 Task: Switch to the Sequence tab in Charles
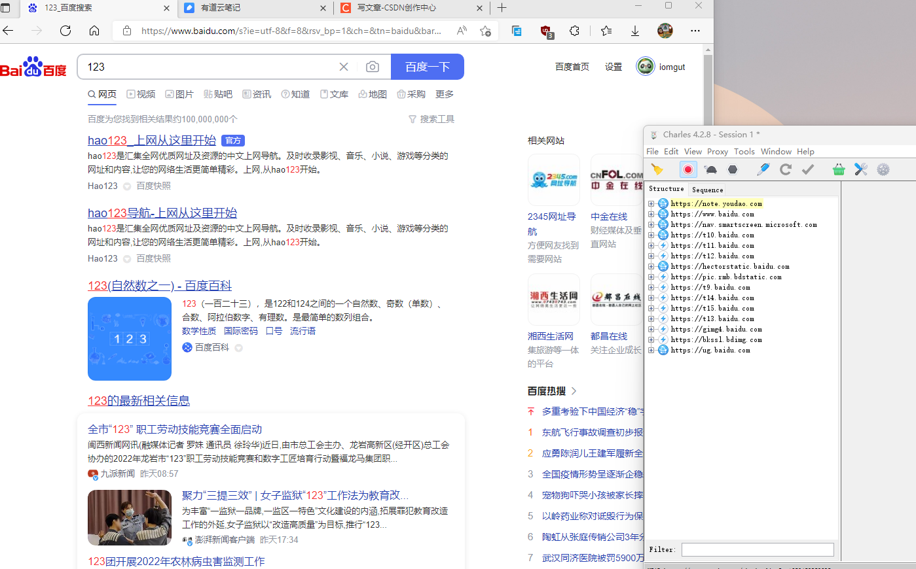click(708, 190)
